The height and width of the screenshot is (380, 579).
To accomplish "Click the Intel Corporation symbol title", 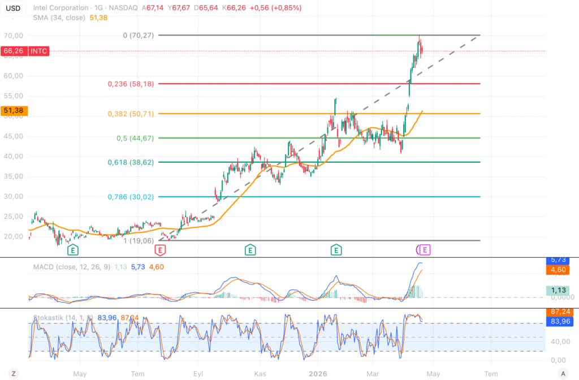I will pos(62,8).
